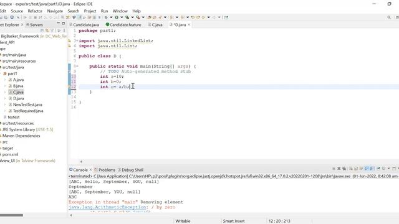Clear the Console output
Screen dimensions: 399x224
coord(350,169)
